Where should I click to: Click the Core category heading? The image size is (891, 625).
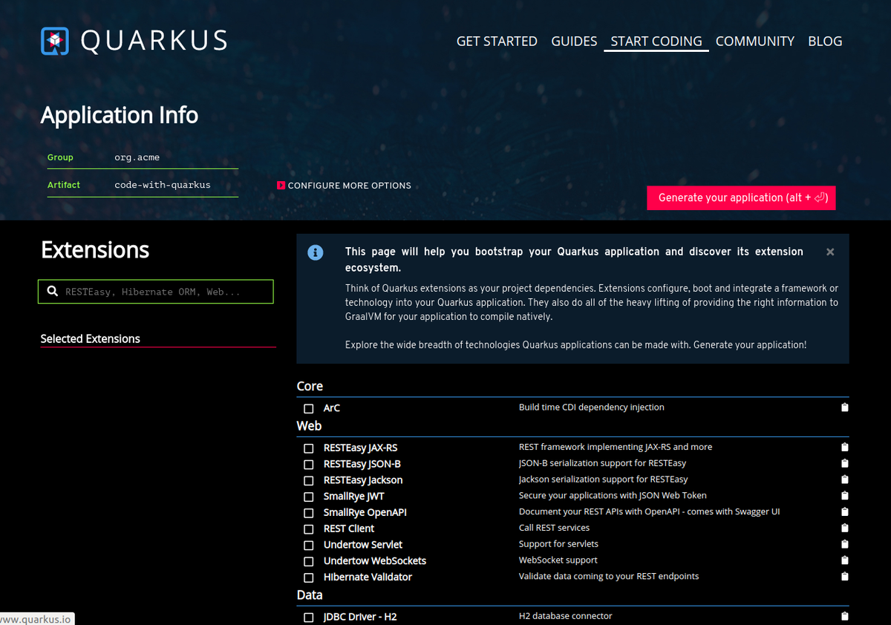310,386
